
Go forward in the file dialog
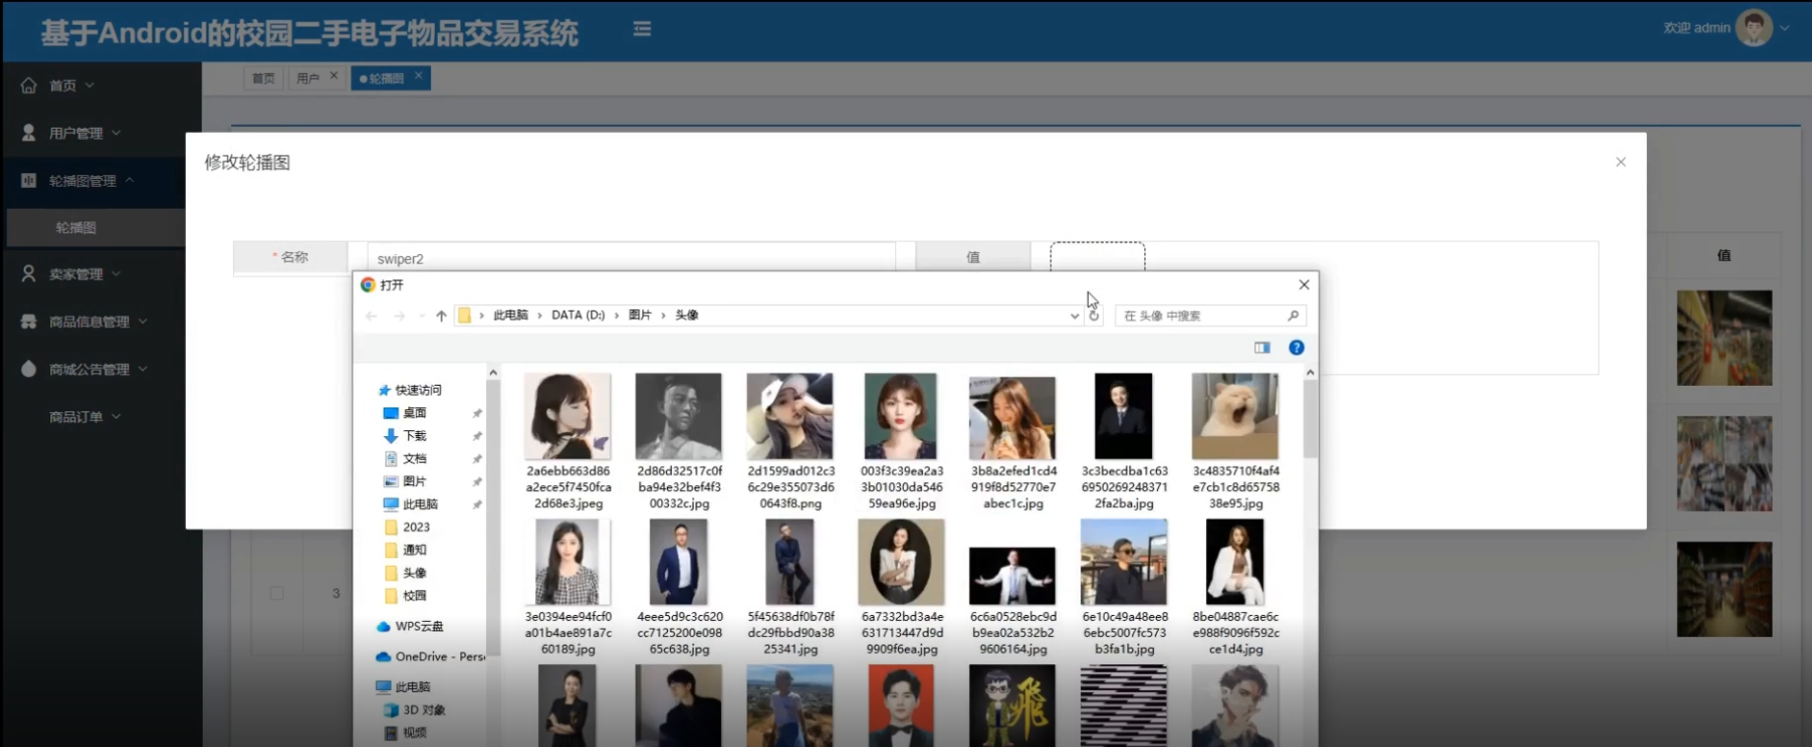(x=398, y=316)
